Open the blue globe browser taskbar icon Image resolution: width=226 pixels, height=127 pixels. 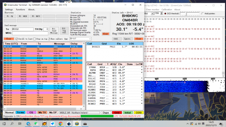(x=28, y=124)
